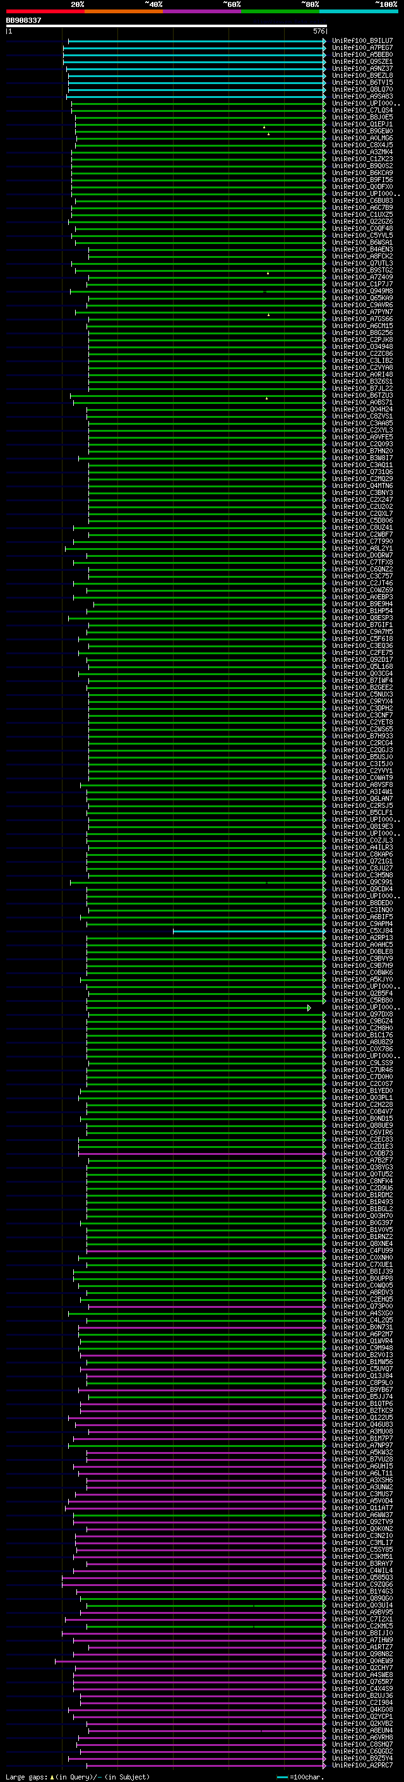
Task: Select label UniRef100_A2RP13
Action: pos(362,938)
